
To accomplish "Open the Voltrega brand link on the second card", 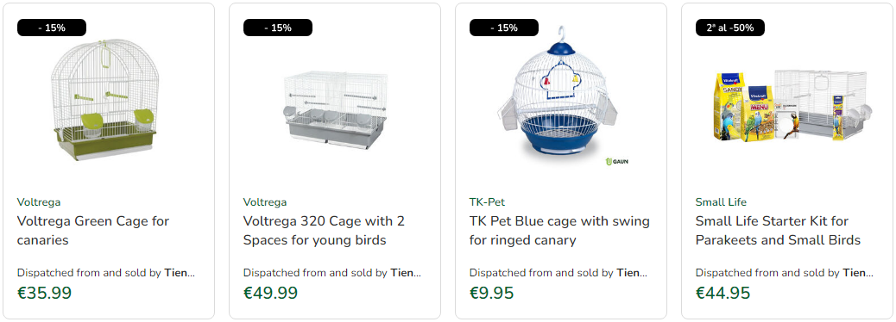I will click(x=265, y=201).
